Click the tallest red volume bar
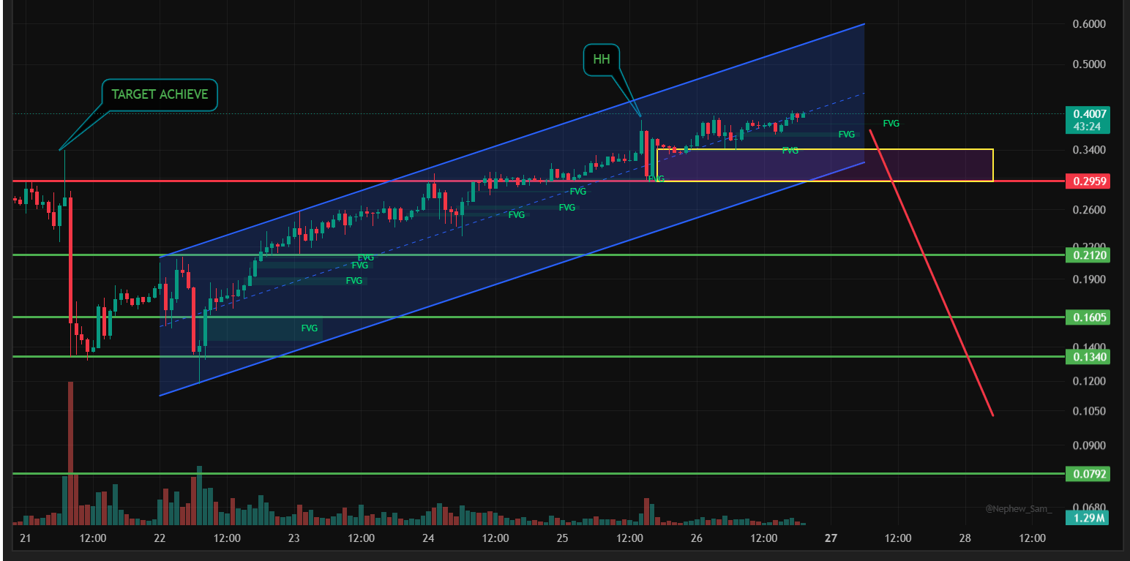 point(71,453)
